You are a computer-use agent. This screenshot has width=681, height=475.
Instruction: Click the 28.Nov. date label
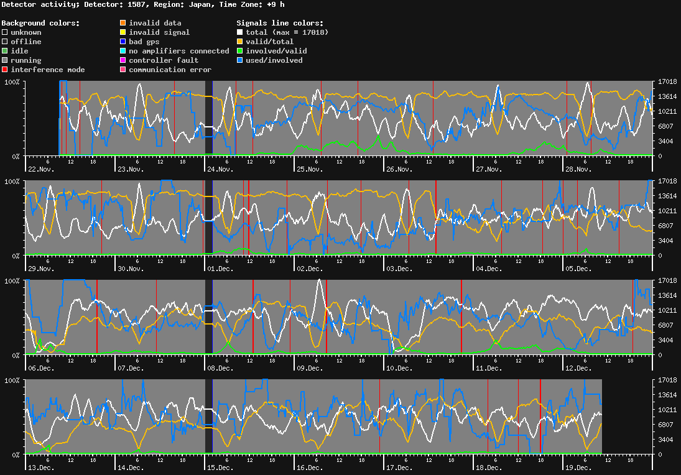point(578,169)
